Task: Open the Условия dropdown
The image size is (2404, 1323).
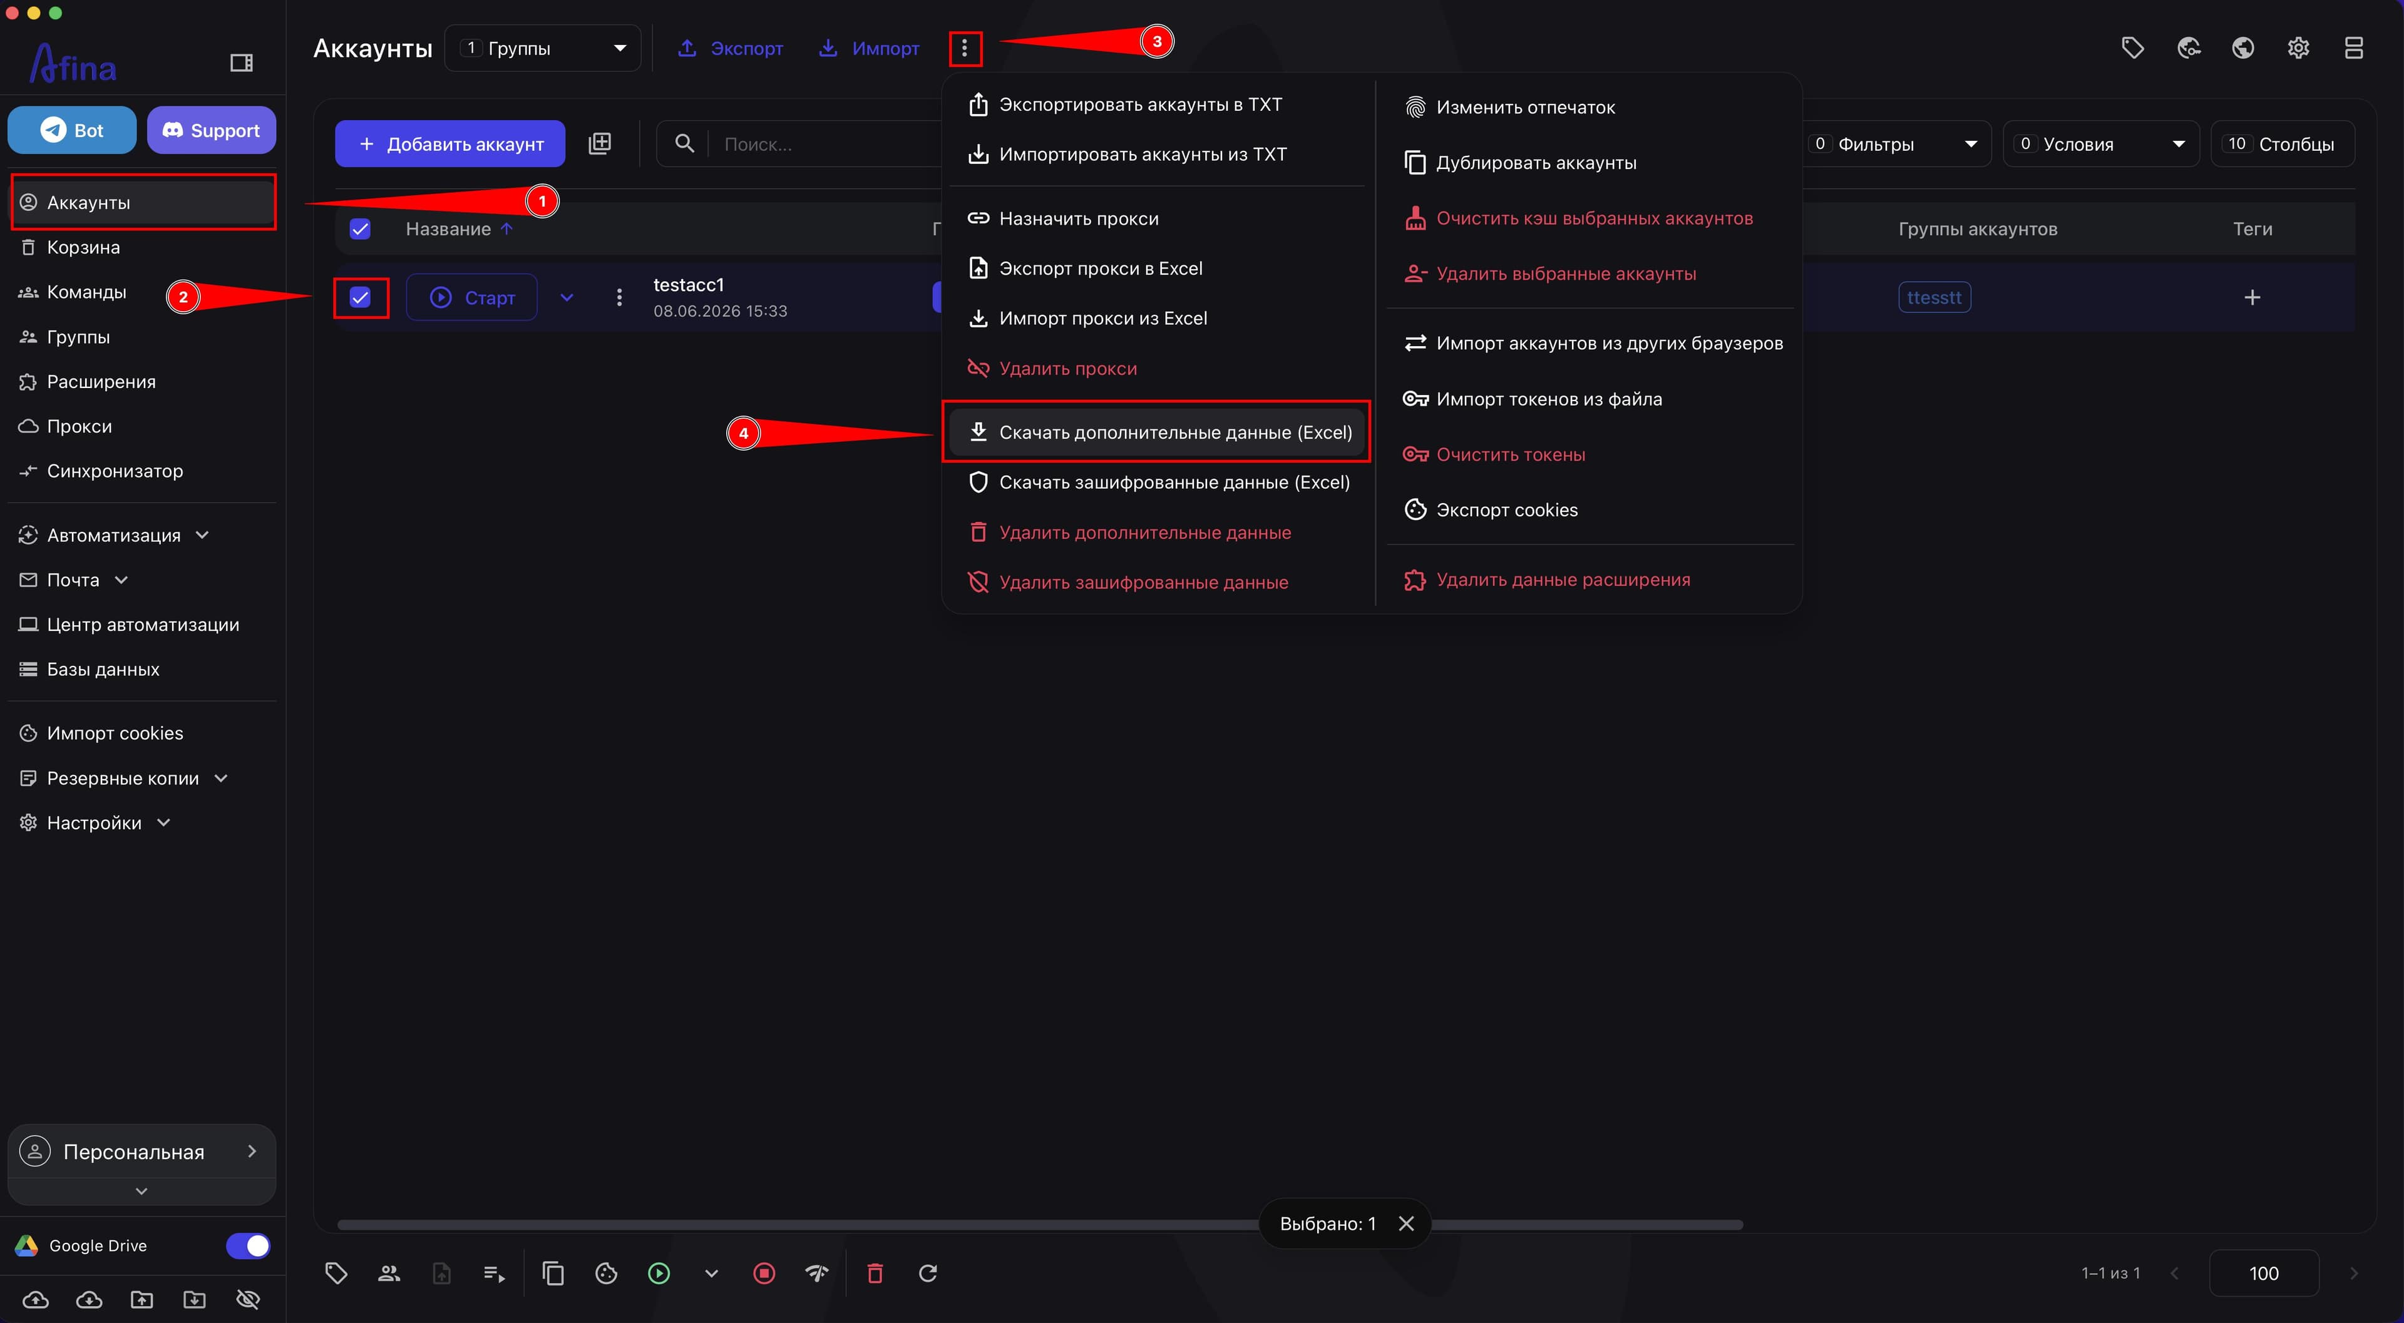Action: (x=2102, y=144)
